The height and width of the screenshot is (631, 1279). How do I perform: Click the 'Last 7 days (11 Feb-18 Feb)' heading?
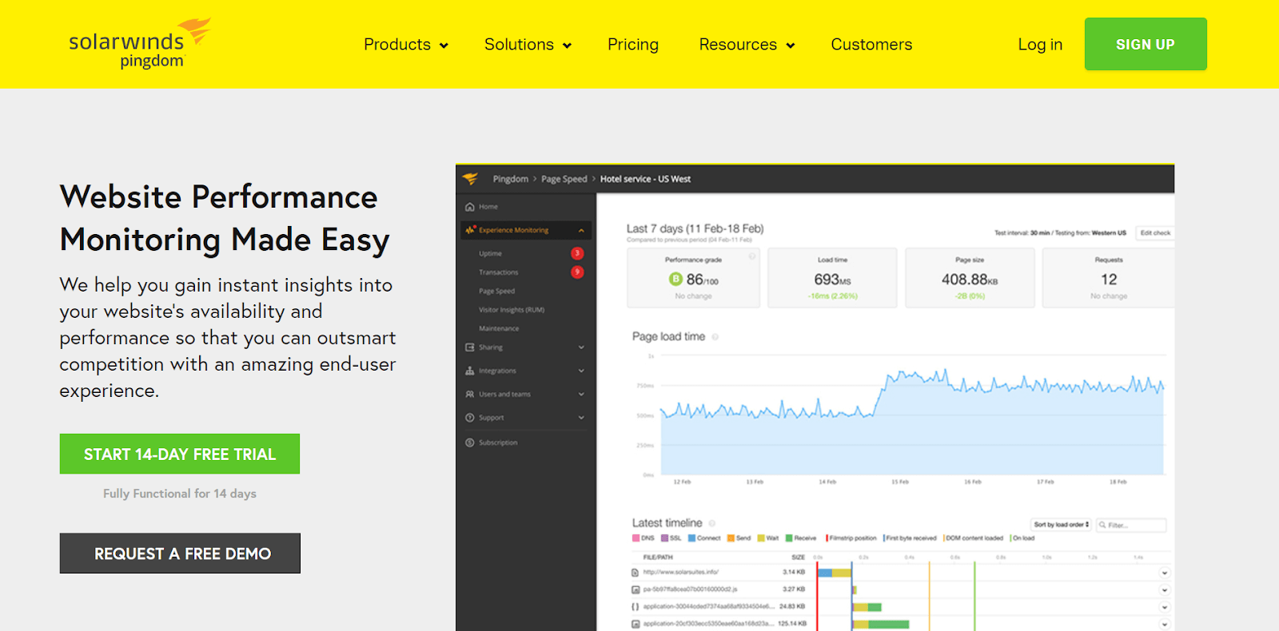coord(695,228)
